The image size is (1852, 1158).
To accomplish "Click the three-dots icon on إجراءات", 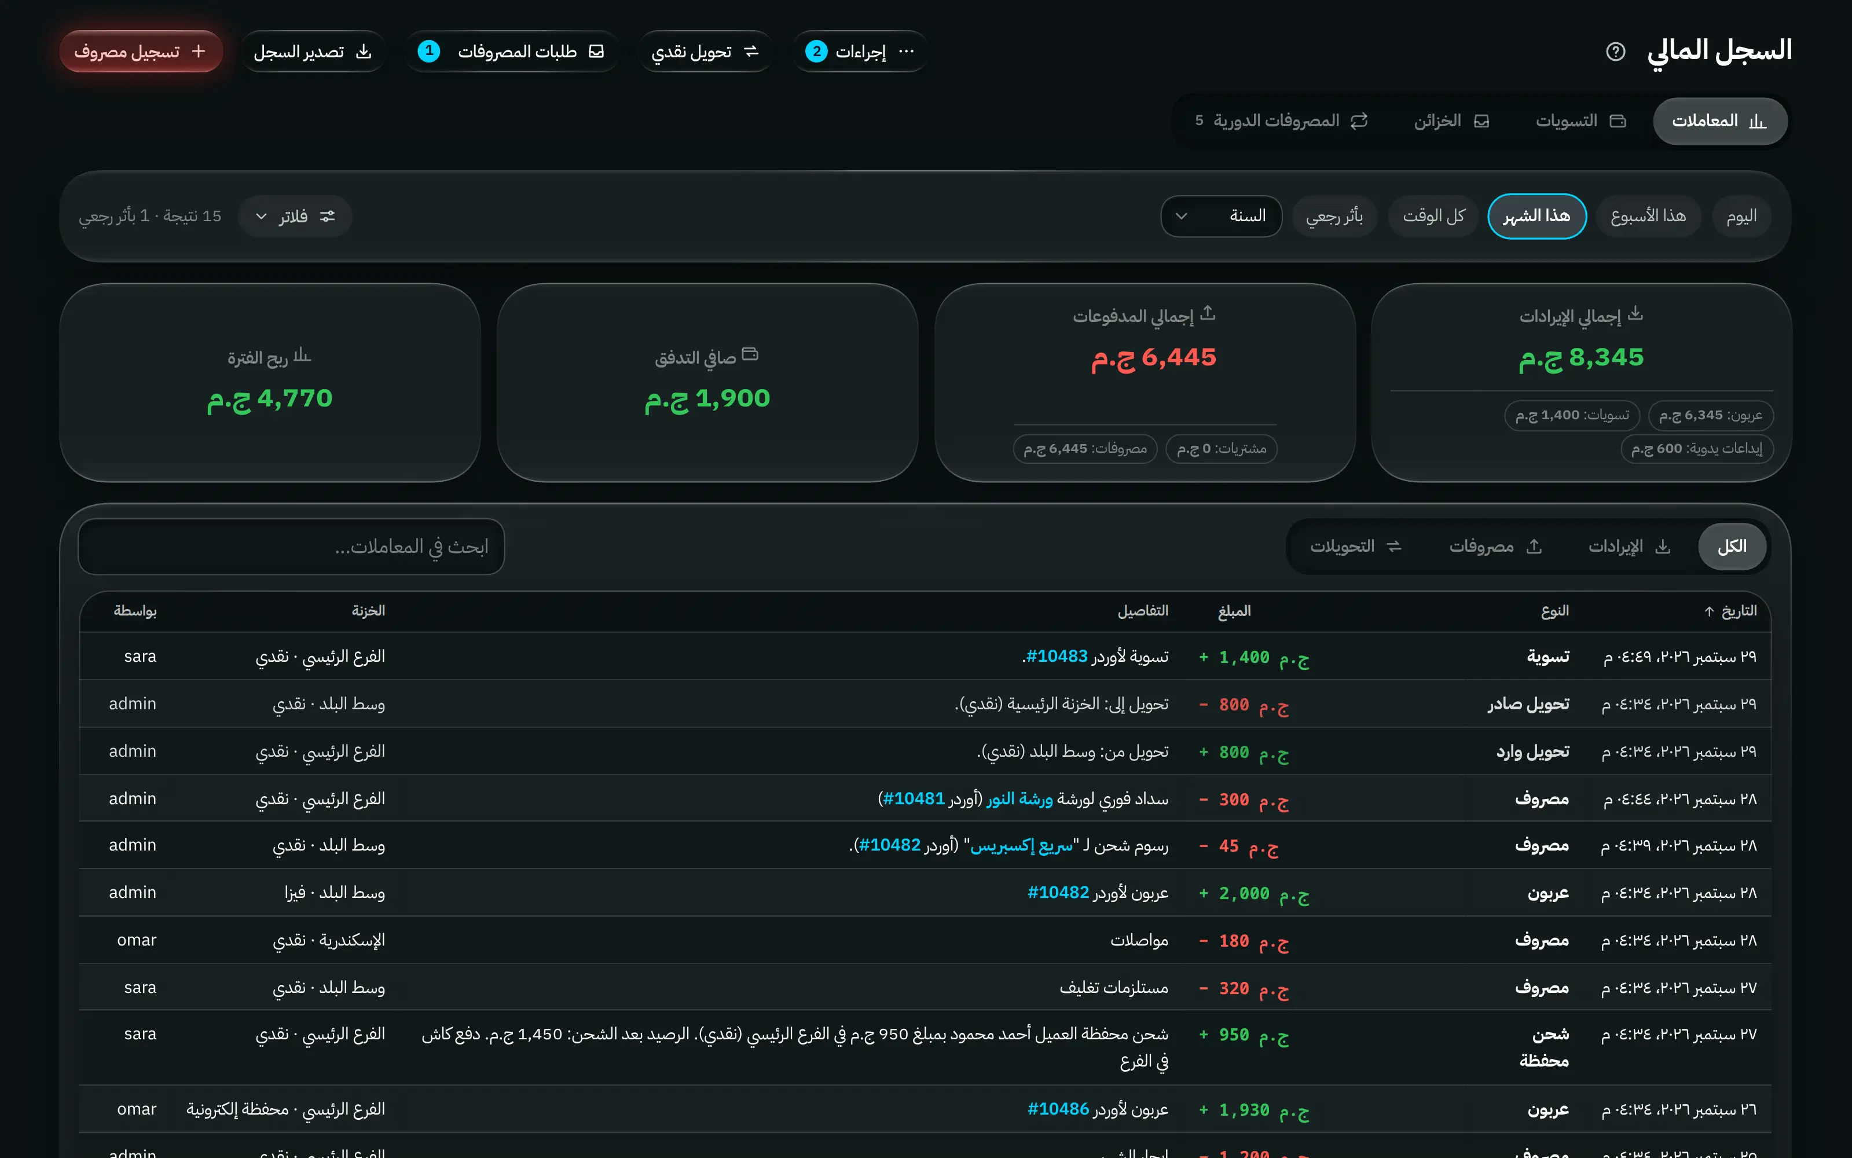I will [x=907, y=52].
